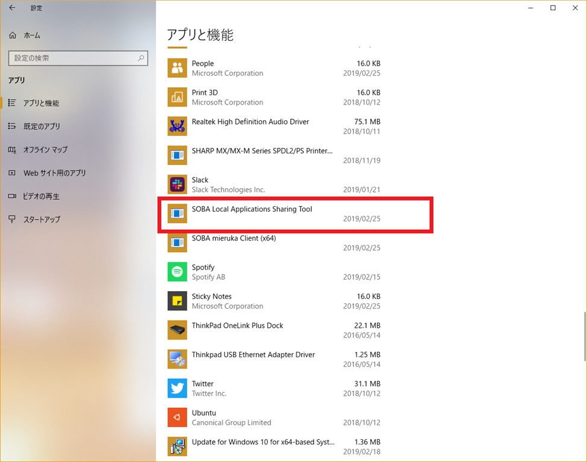Maximize the Settings window

pos(553,8)
